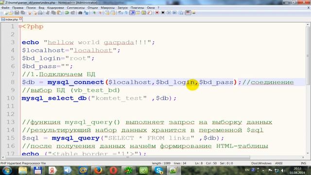Click the Cut (scissors) toolbar icon
The height and width of the screenshot is (175, 311).
point(48,13)
